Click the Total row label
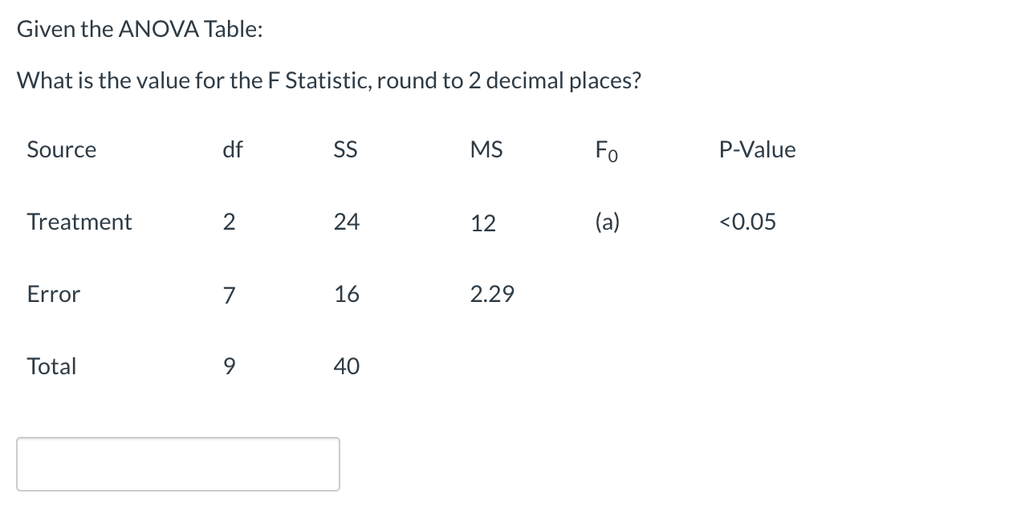 tap(51, 366)
